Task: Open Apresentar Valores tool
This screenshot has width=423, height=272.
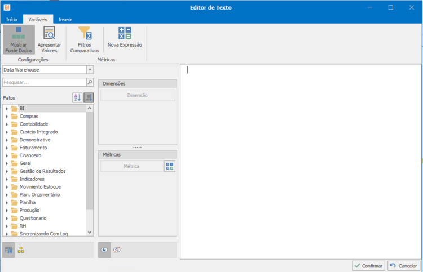Action: (x=49, y=40)
